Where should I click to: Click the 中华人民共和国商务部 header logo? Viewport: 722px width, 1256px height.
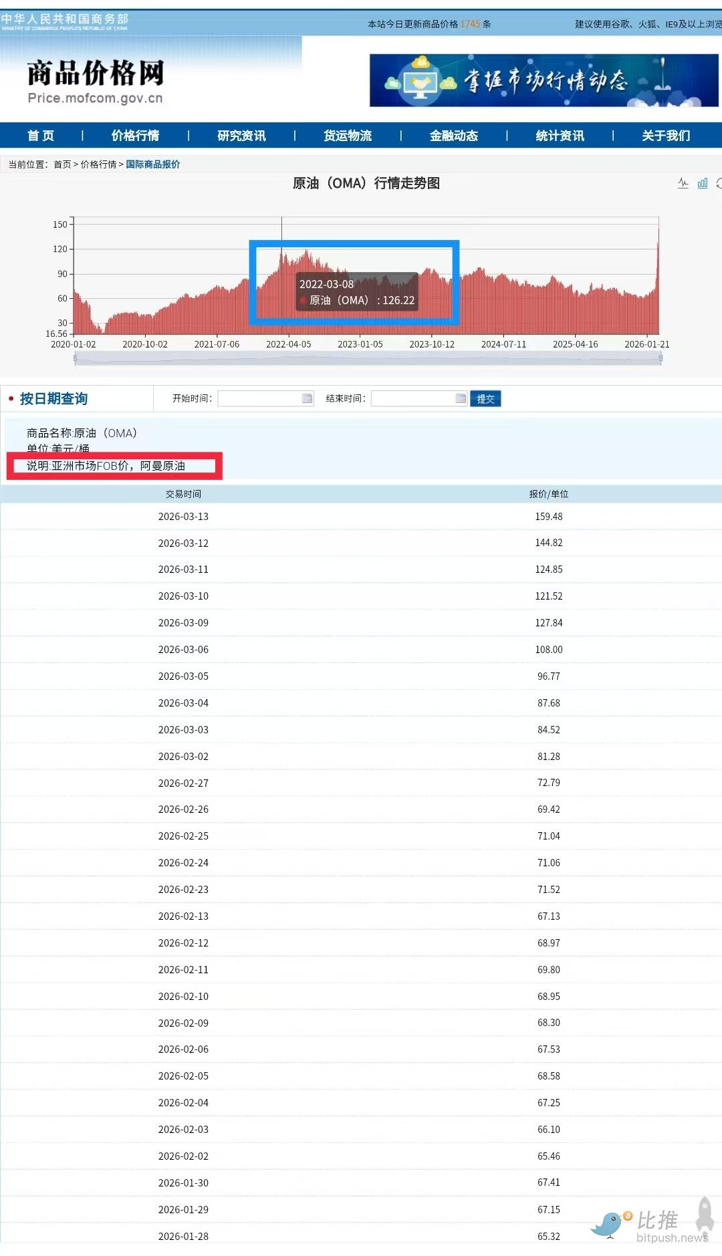[x=64, y=21]
